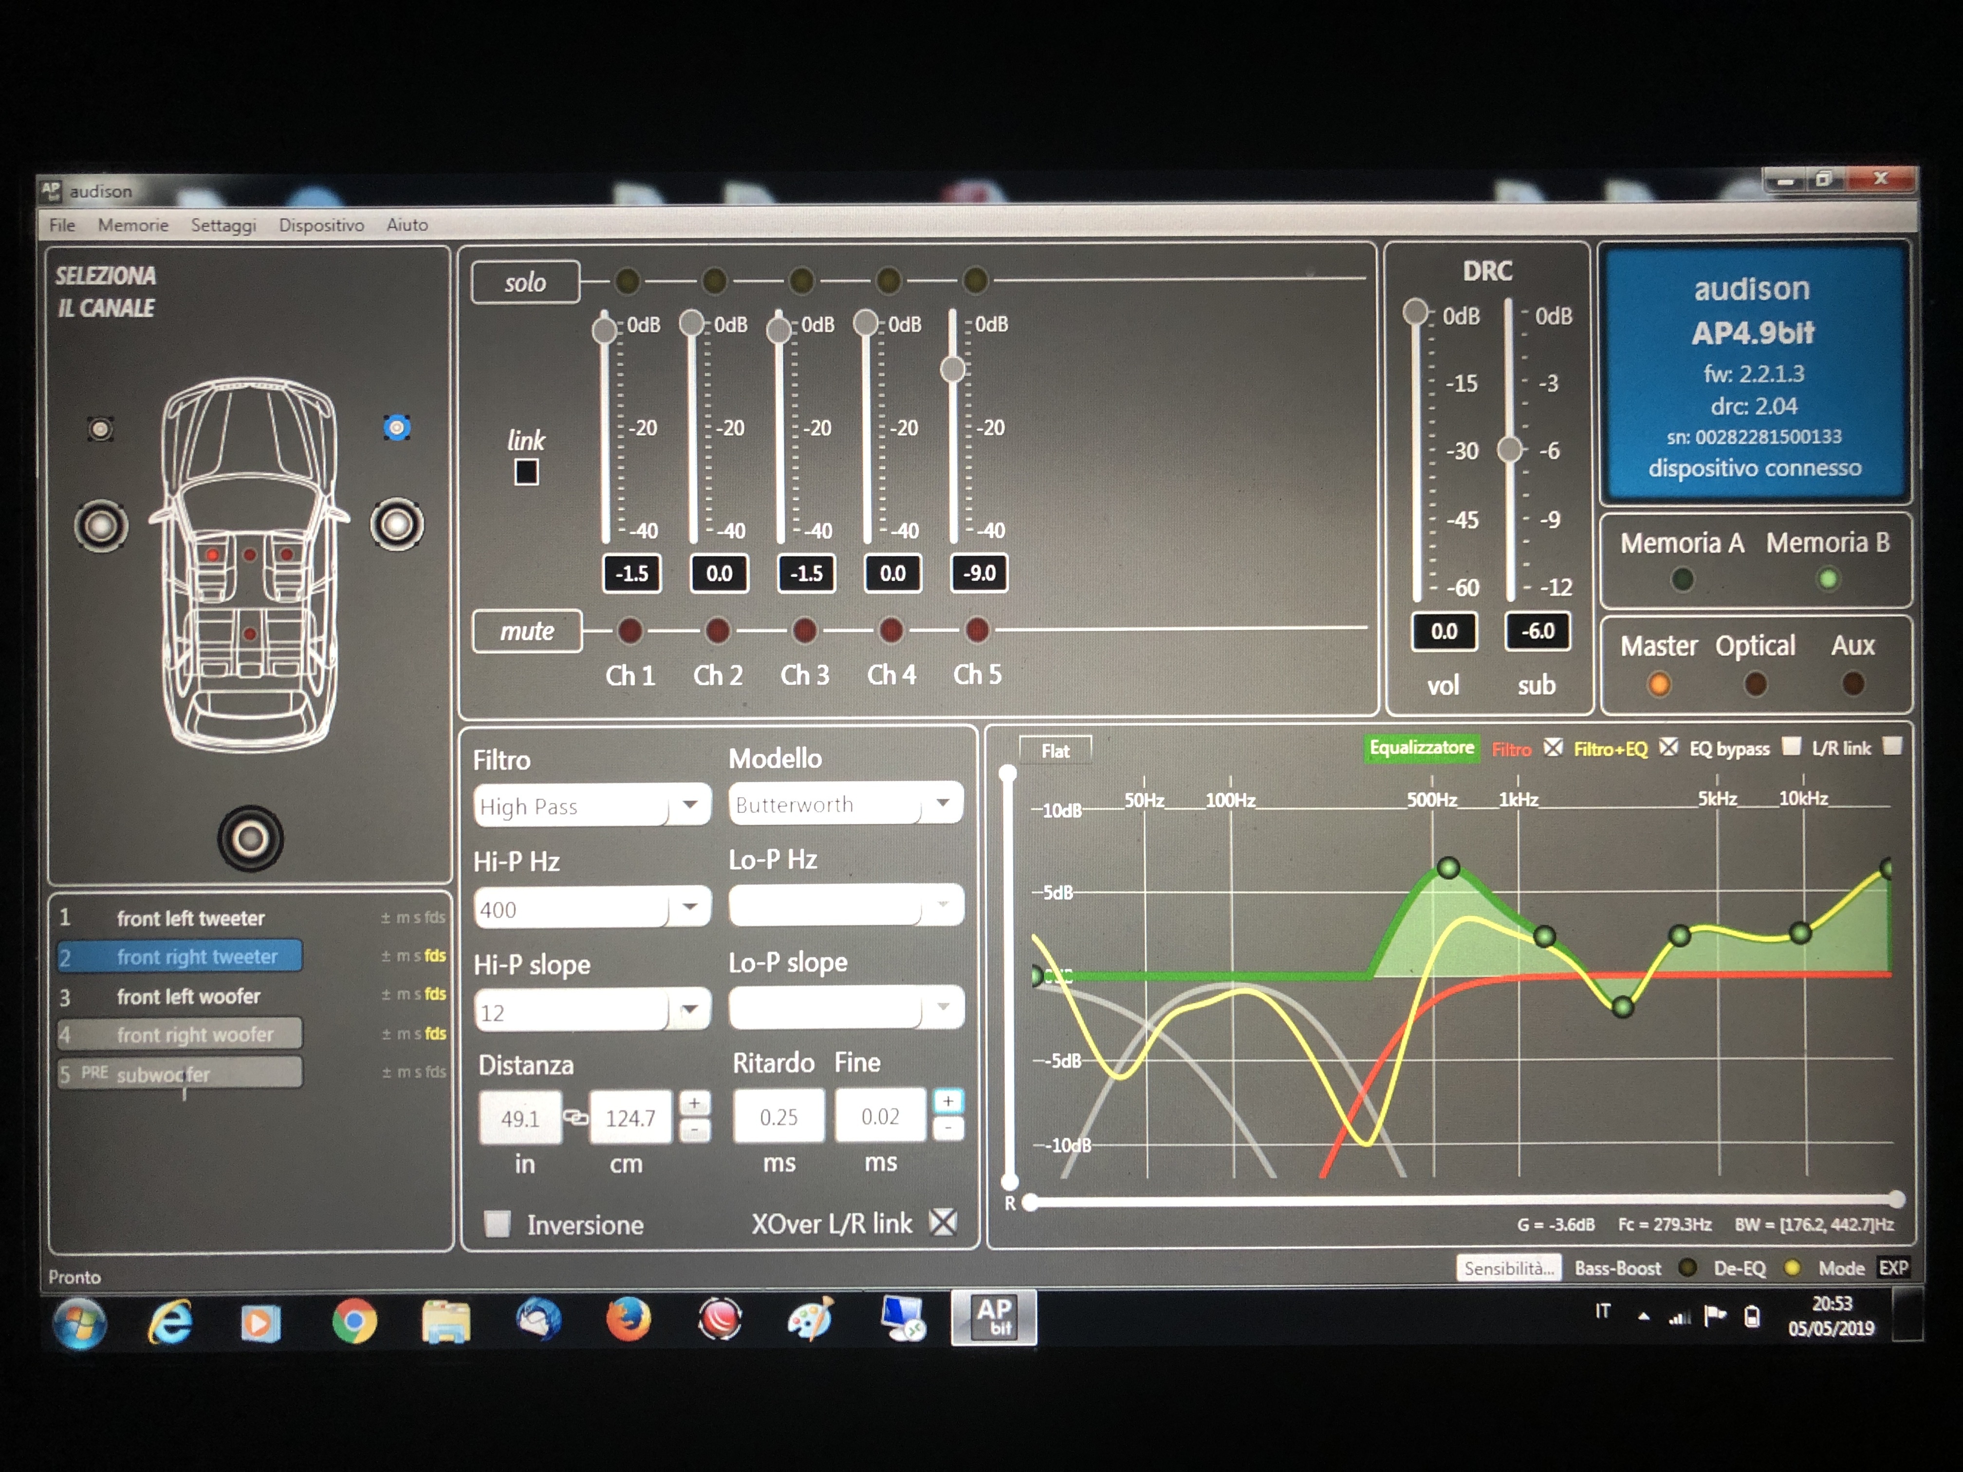Toggle the EQ bypass checkbox
Viewport: 1963px width, 1472px height.
(1791, 746)
